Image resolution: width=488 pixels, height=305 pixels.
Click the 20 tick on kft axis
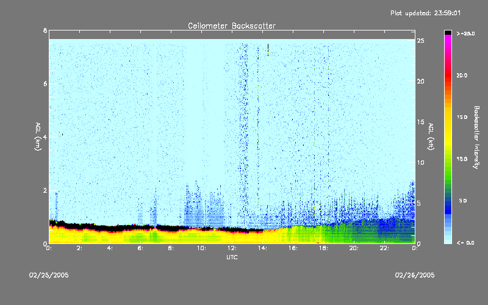click(x=421, y=81)
